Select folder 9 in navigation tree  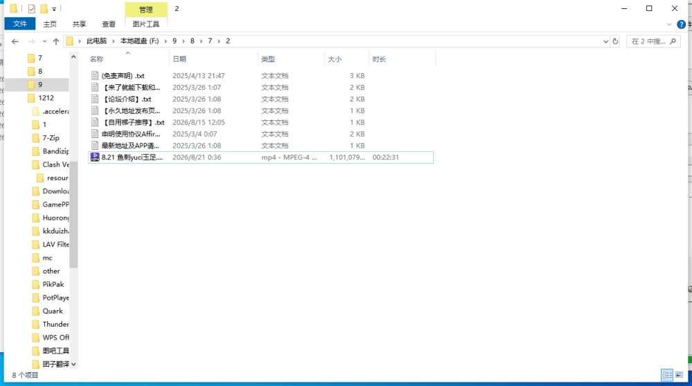pos(39,84)
